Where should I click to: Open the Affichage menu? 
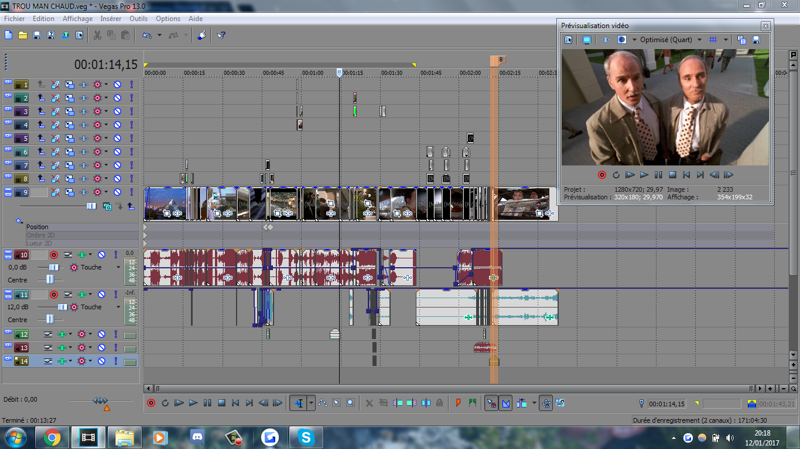pos(78,19)
